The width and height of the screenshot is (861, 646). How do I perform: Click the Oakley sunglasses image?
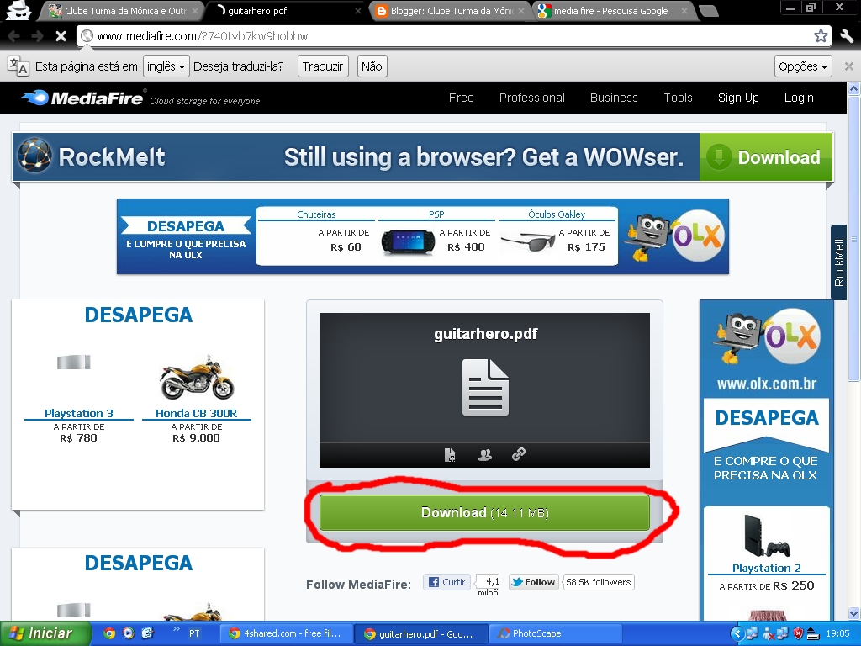pyautogui.click(x=529, y=241)
